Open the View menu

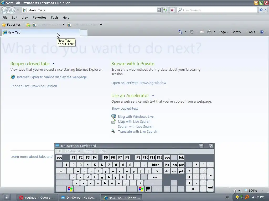point(25,18)
